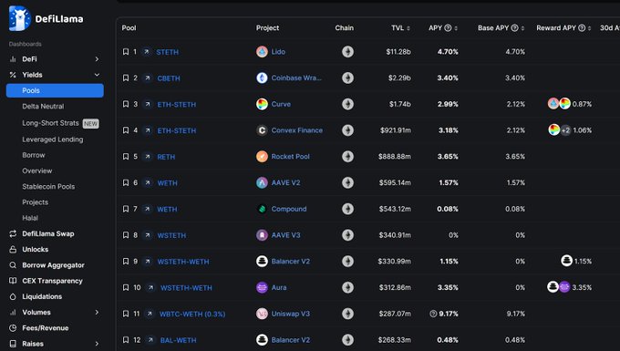
Task: Click the DefiLlama llama logo
Action: (19, 18)
